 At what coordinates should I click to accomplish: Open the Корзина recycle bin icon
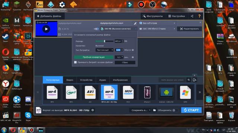(x=231, y=117)
